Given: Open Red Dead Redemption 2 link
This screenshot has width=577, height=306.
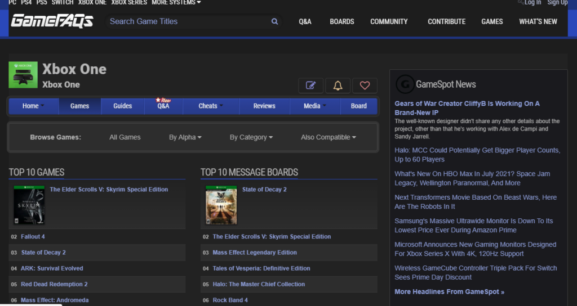Looking at the screenshot, I should (x=54, y=284).
